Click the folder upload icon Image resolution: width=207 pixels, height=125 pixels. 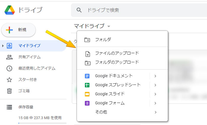[x=88, y=63]
